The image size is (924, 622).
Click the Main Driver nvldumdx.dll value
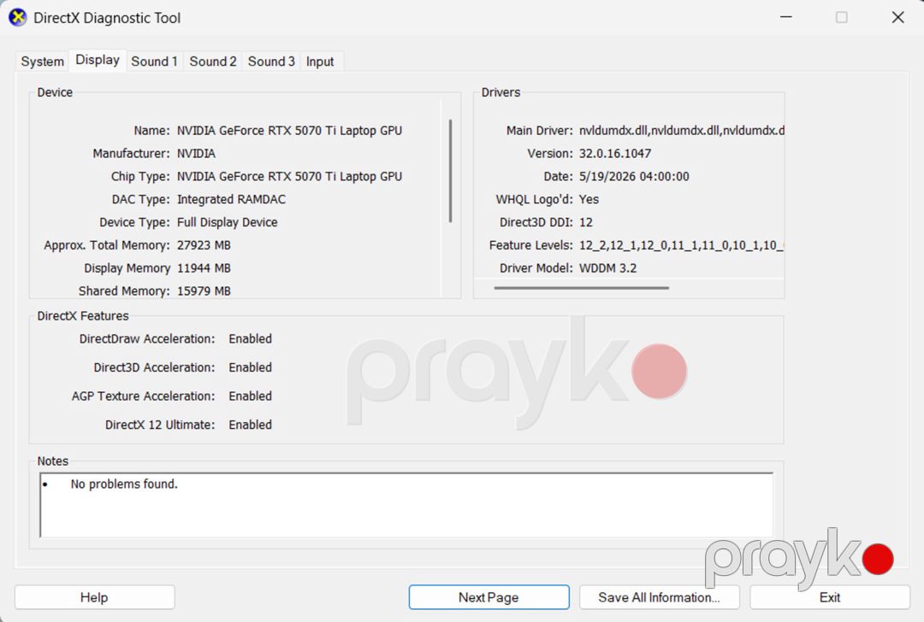pyautogui.click(x=681, y=131)
